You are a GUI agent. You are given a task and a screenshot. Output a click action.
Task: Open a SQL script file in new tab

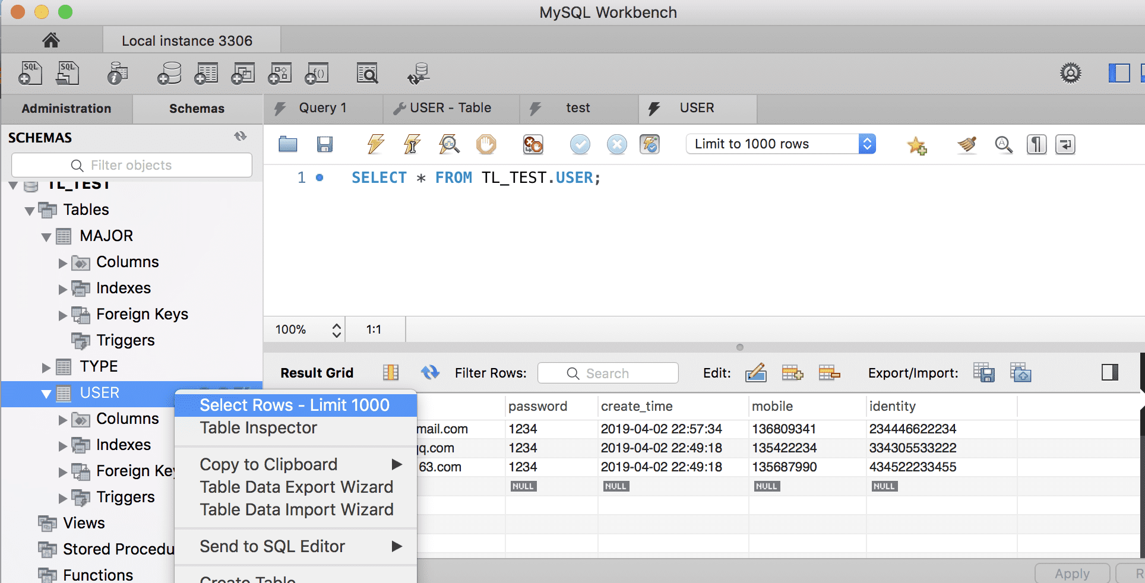67,73
